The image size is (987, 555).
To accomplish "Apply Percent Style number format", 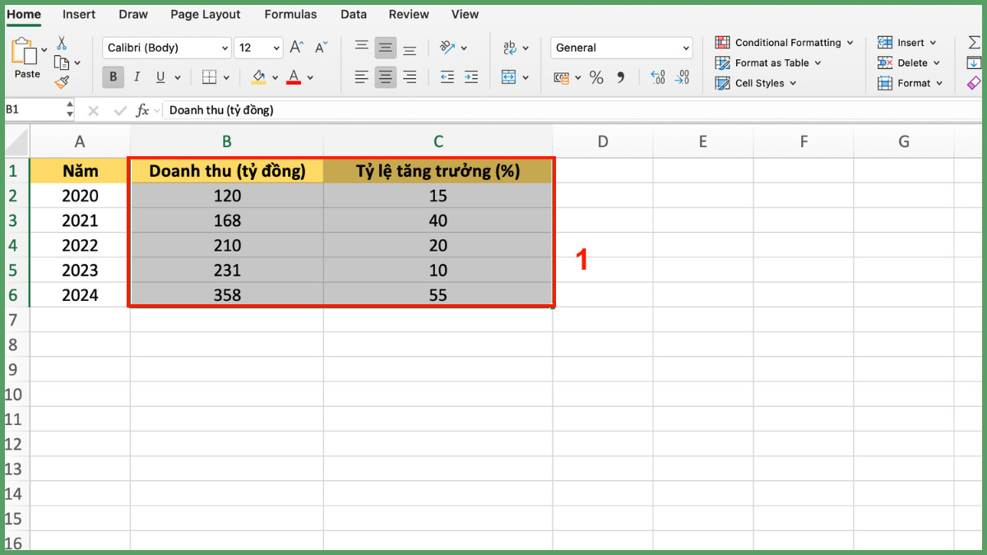I will [596, 77].
